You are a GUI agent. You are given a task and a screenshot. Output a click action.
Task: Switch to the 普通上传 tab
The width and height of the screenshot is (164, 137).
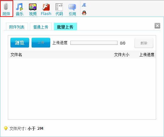[x=41, y=27]
